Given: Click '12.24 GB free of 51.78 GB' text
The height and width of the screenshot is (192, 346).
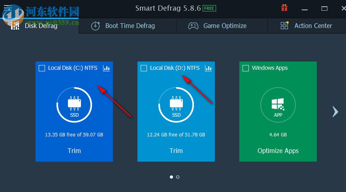Looking at the screenshot, I should tap(176, 134).
